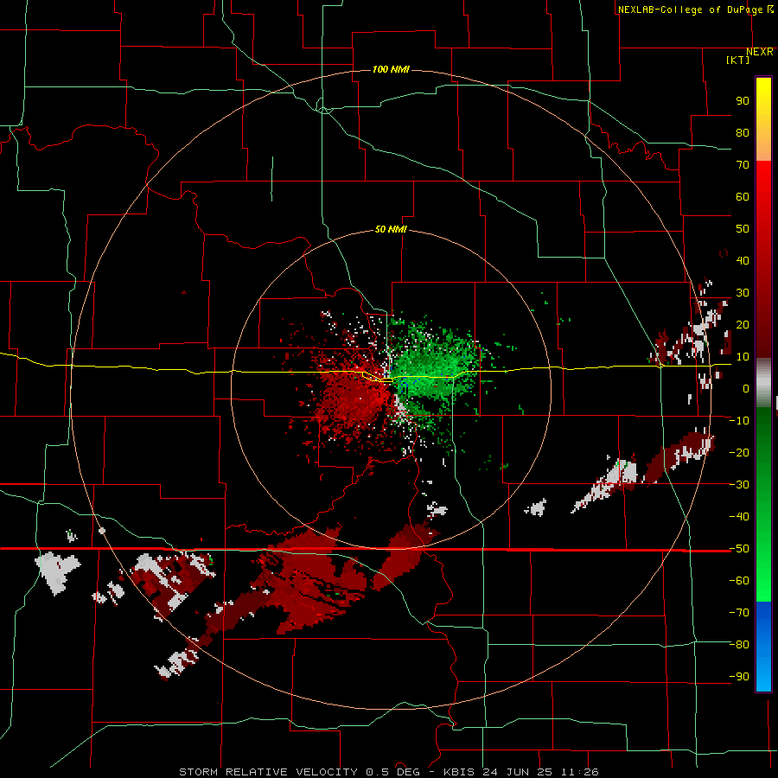Click the 0 value on velocity scale
Viewport: 778px width, 778px height.
pyautogui.click(x=746, y=389)
